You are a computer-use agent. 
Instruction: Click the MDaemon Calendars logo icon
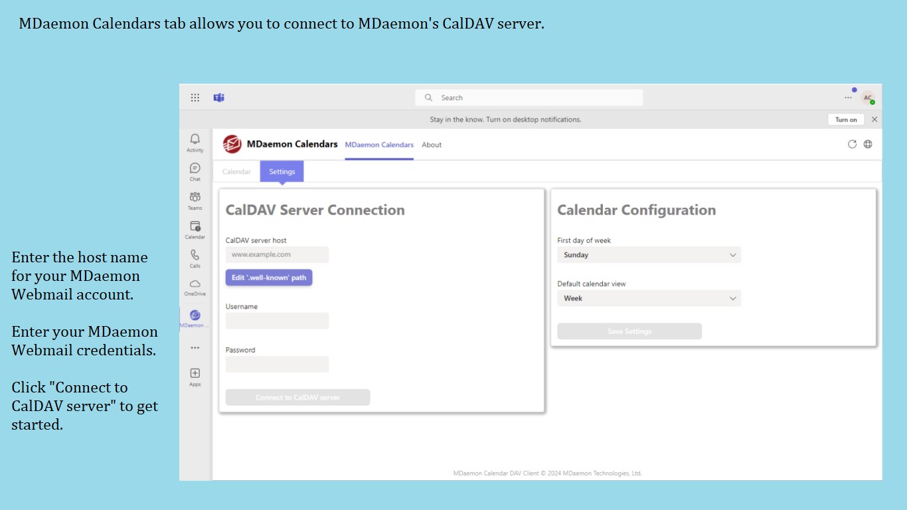coord(232,144)
